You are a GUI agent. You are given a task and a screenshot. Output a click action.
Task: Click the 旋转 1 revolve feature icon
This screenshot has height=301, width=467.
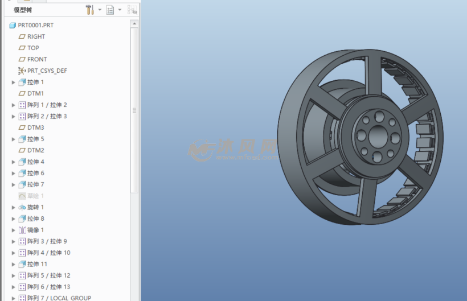22,207
